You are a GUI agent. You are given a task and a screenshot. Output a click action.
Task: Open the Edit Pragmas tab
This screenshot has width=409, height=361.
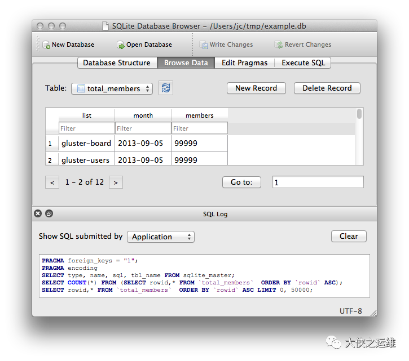[244, 63]
